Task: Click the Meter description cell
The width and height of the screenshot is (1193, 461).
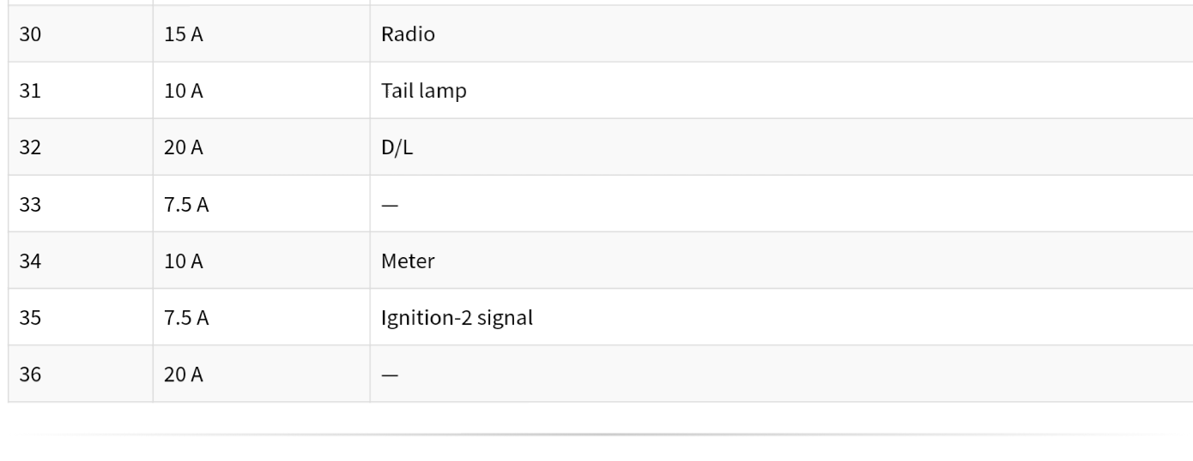Action: pos(781,260)
